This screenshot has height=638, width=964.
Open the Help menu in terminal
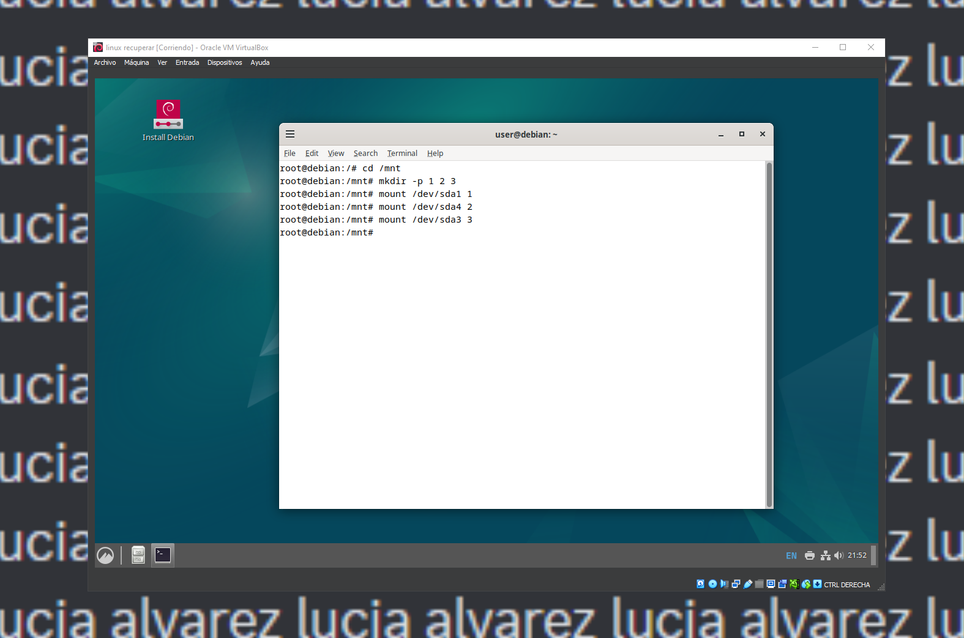point(435,154)
